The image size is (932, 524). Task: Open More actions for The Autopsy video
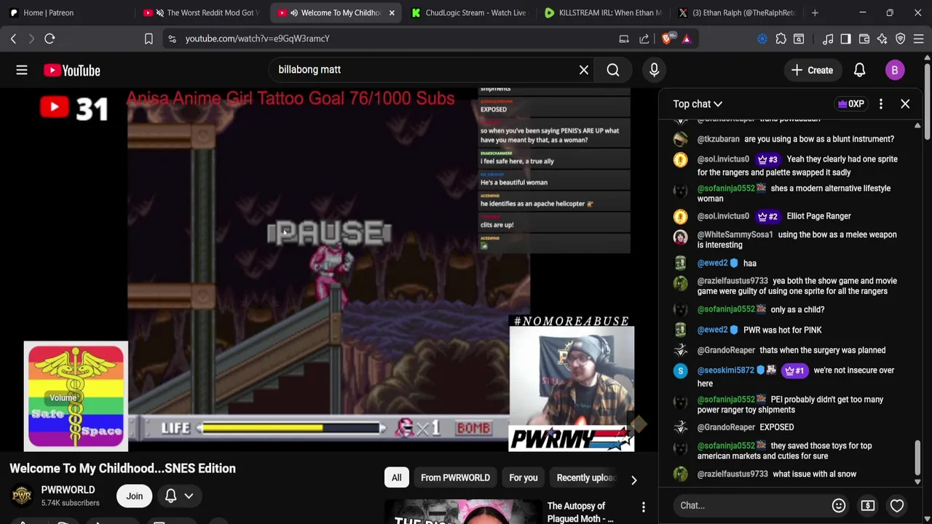643,507
